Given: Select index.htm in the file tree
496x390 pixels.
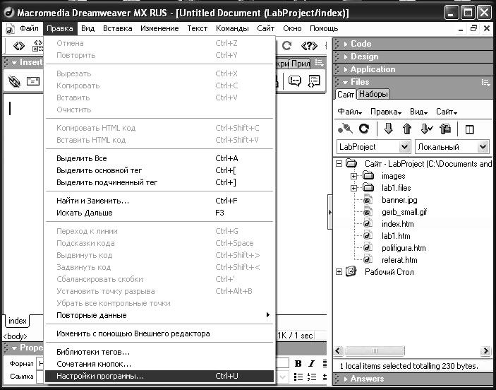Looking at the screenshot, I should [398, 224].
